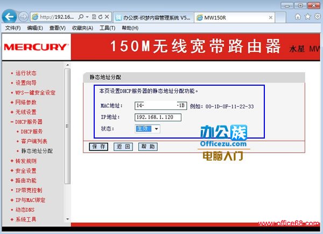
Task: Open IP带宽控制 in sidebar
Action: 29,190
